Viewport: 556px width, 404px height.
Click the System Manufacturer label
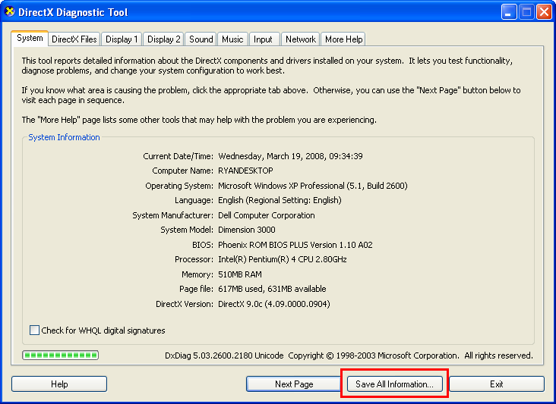tap(173, 215)
